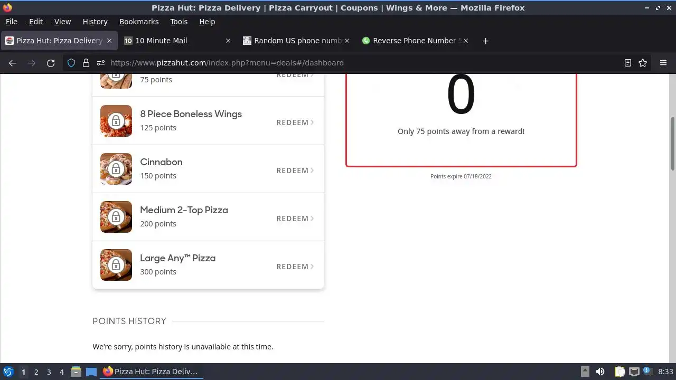Redeem the 75 points reward

[295, 75]
